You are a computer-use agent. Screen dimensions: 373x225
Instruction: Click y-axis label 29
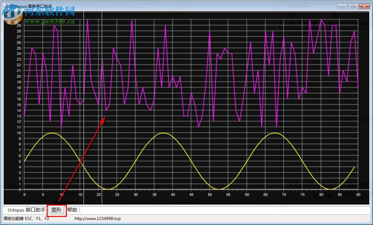19,25
